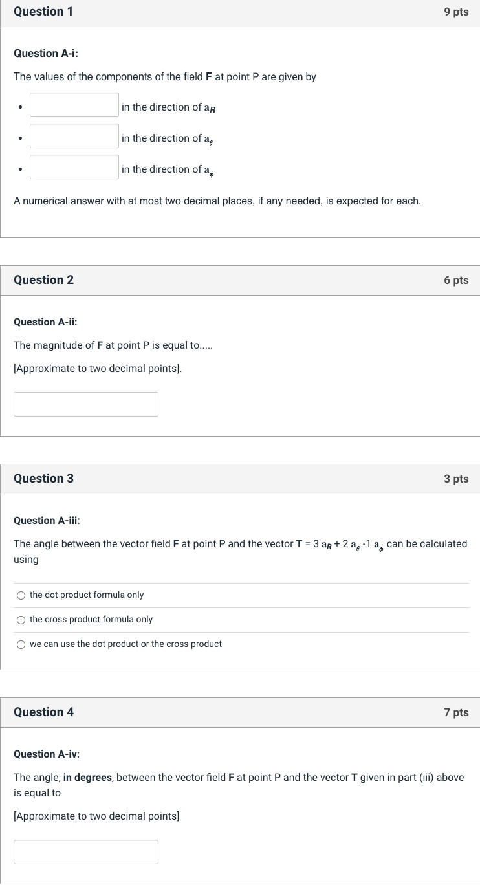This screenshot has height=885, width=480.
Task: Select the dot product or cross product option
Action: coord(21,644)
